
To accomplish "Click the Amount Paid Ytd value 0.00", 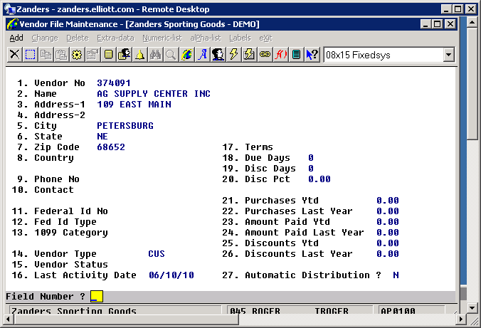I will tap(388, 221).
